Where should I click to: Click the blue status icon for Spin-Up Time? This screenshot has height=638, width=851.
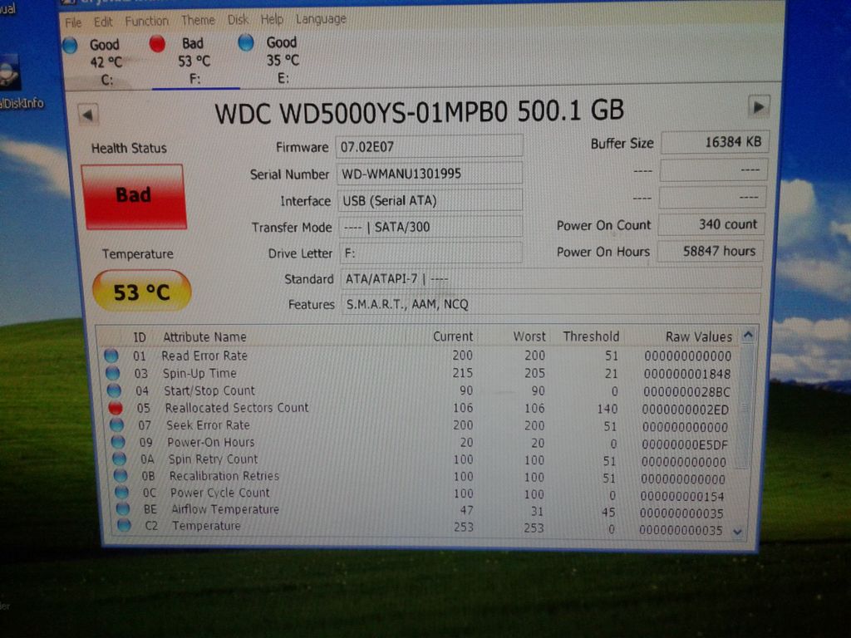point(112,373)
